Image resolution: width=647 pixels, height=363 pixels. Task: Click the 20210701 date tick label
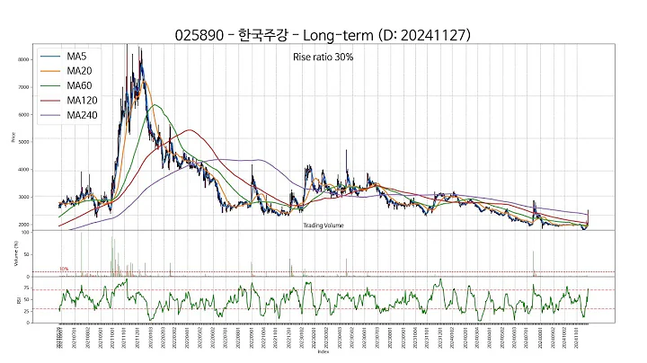click(x=75, y=338)
